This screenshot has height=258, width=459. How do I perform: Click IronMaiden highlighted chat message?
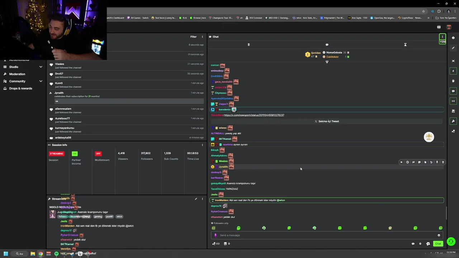pos(326,200)
